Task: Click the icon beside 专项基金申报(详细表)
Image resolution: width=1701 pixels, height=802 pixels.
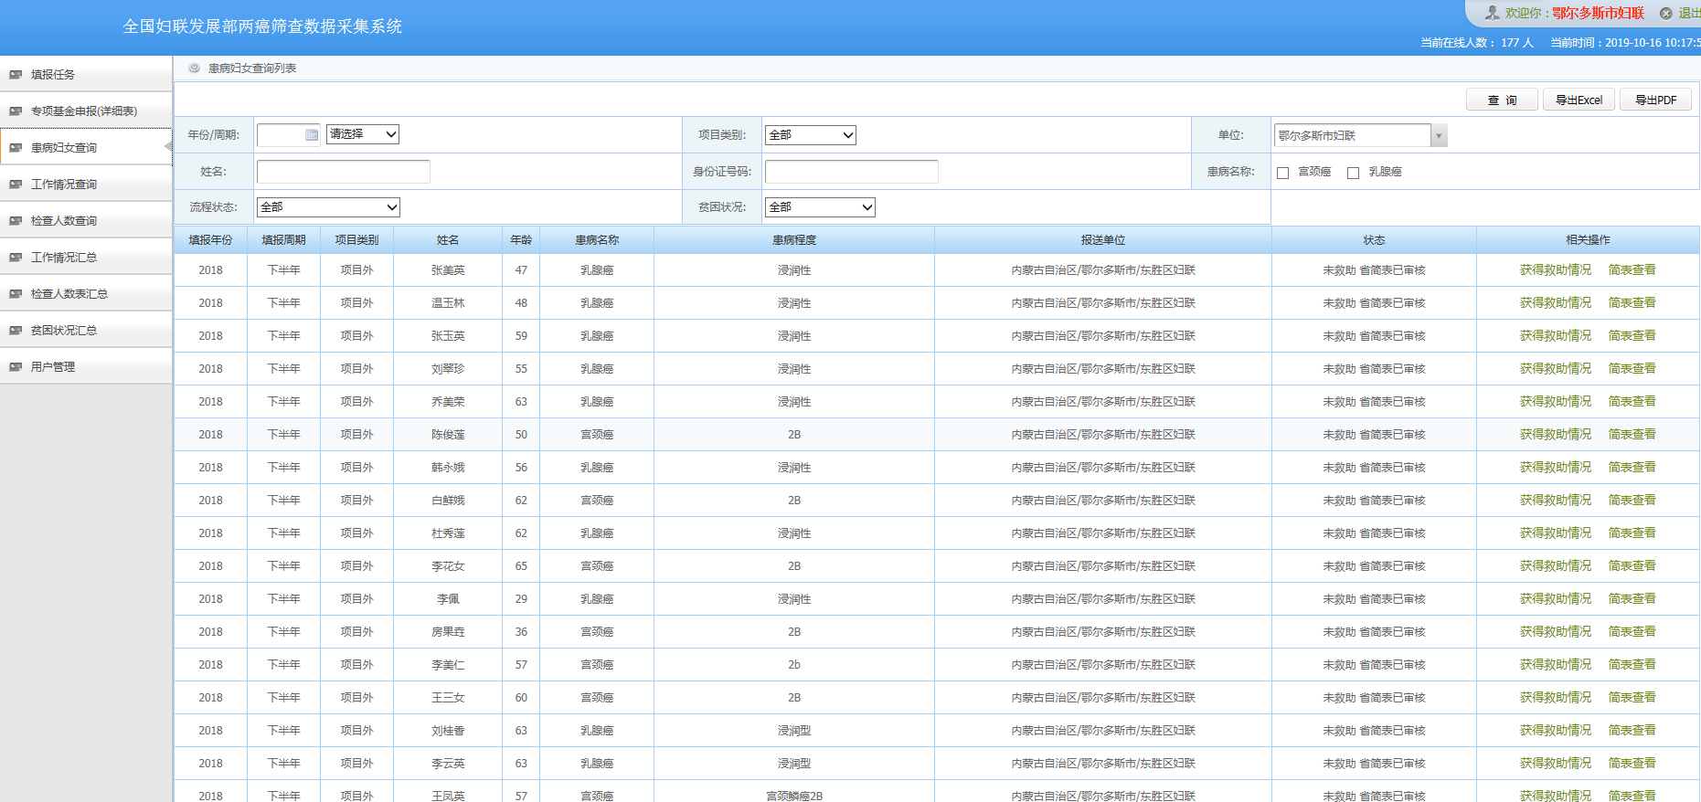Action: [16, 111]
